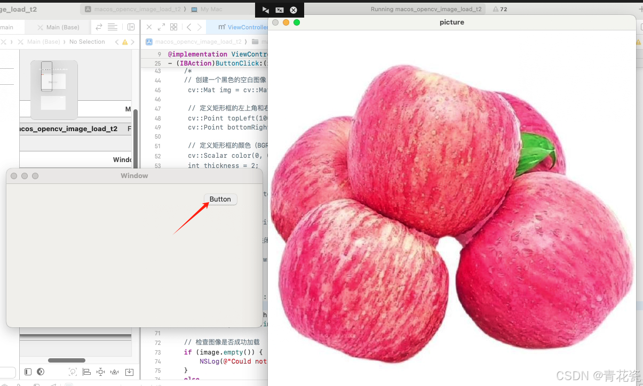
Task: Open the ViewController editor tab
Action: [x=237, y=27]
